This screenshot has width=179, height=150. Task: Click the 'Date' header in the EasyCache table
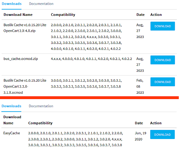tap(139, 123)
